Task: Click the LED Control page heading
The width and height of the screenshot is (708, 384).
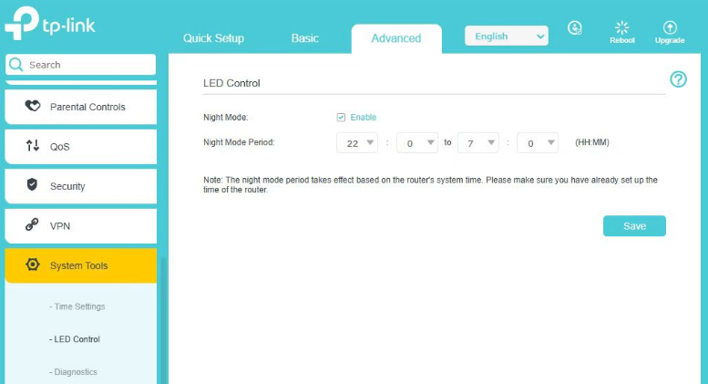Action: pyautogui.click(x=231, y=83)
